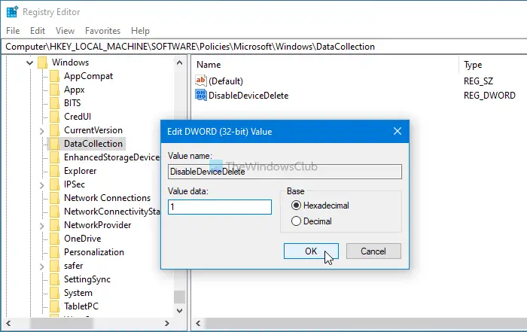The image size is (527, 332).
Task: Click the REG_SZ type cell
Action: click(478, 81)
